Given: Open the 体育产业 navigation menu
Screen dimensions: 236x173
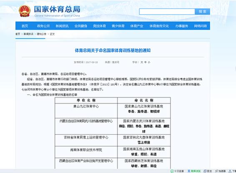Looking at the screenshot, I should click(x=137, y=26).
